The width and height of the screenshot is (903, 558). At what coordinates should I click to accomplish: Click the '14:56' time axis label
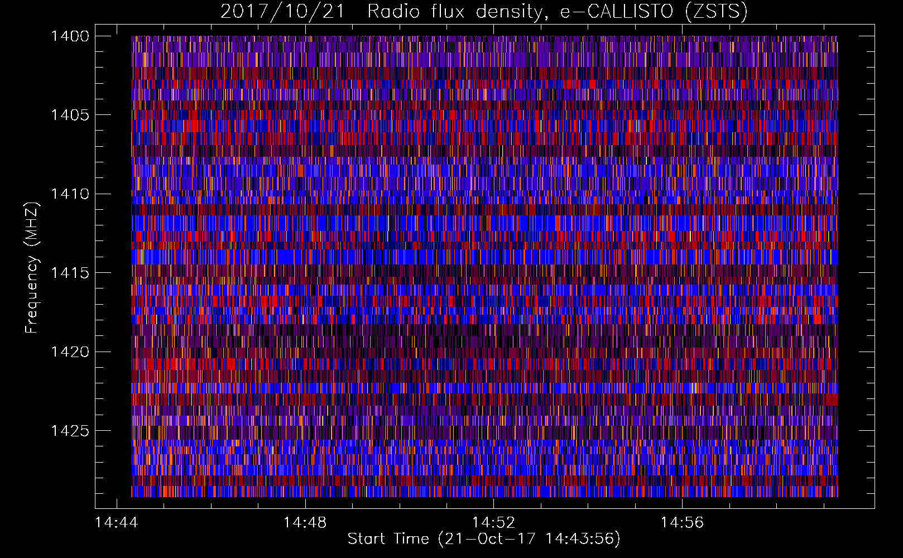click(682, 523)
